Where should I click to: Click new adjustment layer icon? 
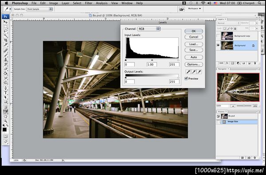point(238,63)
